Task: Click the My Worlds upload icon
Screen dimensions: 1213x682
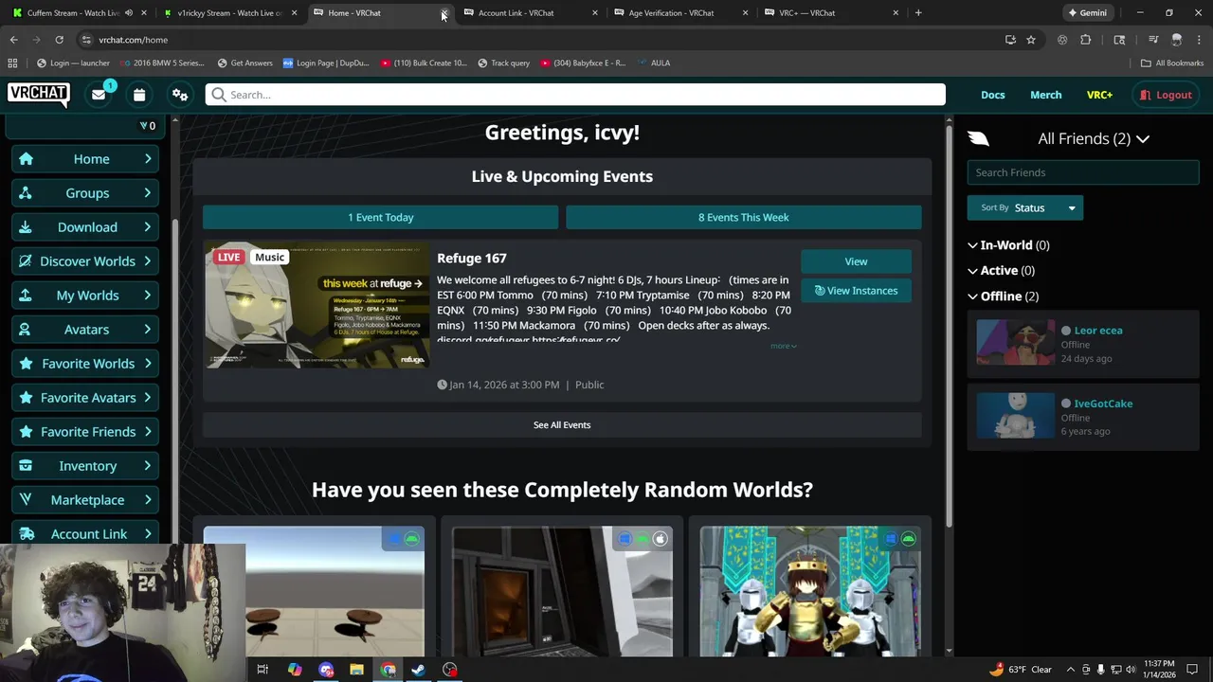Action: (26, 296)
